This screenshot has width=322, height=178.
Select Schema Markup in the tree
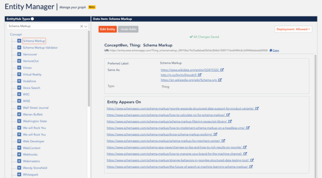tap(34, 41)
